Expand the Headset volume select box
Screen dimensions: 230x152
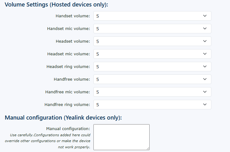[x=152, y=41]
